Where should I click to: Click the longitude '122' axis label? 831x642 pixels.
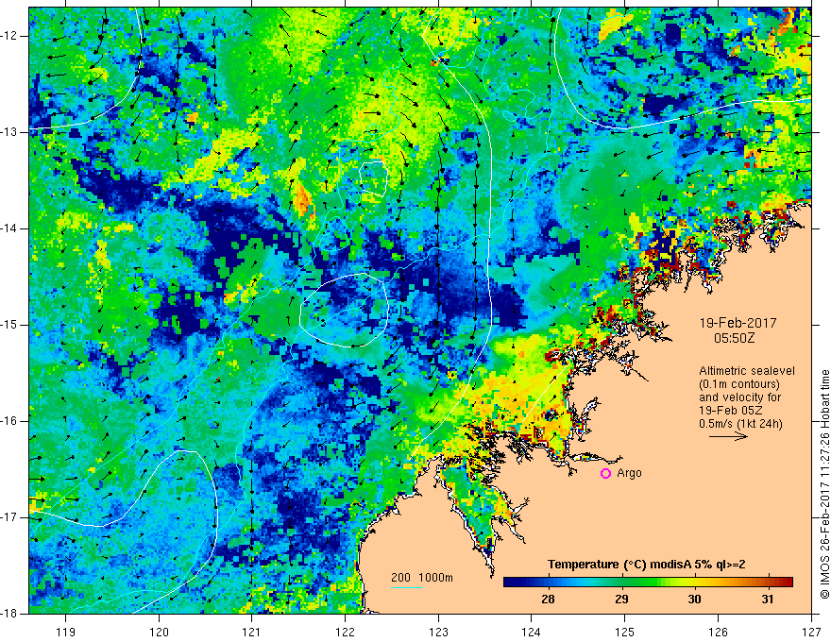click(345, 632)
